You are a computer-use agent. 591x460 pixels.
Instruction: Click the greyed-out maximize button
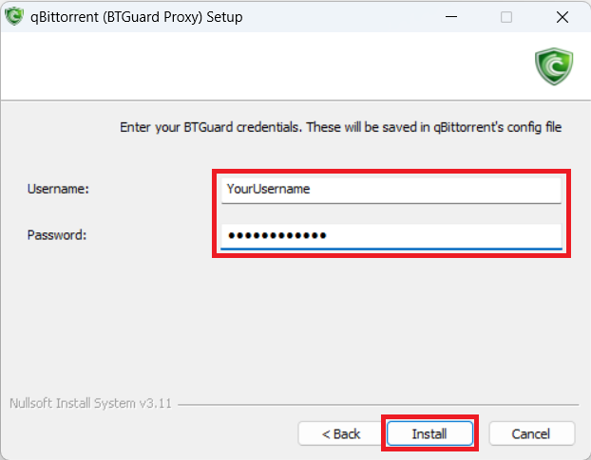tap(506, 16)
